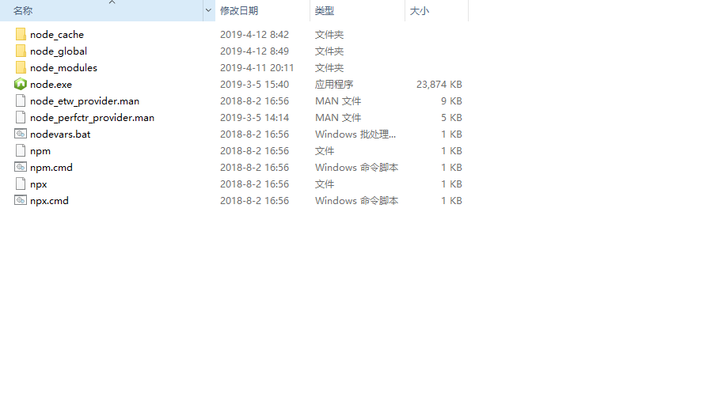The image size is (726, 409).
Task: Select the node_modules folder name
Action: pos(63,68)
